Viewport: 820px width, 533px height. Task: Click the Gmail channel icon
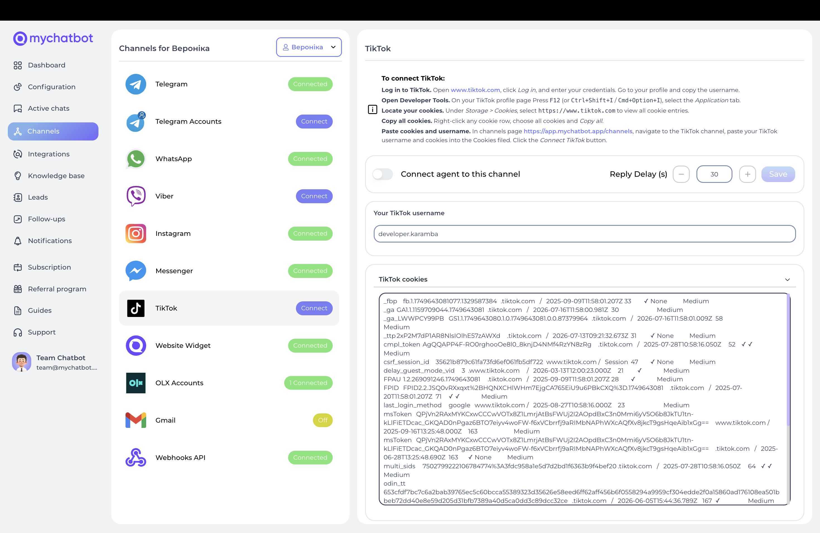(135, 420)
